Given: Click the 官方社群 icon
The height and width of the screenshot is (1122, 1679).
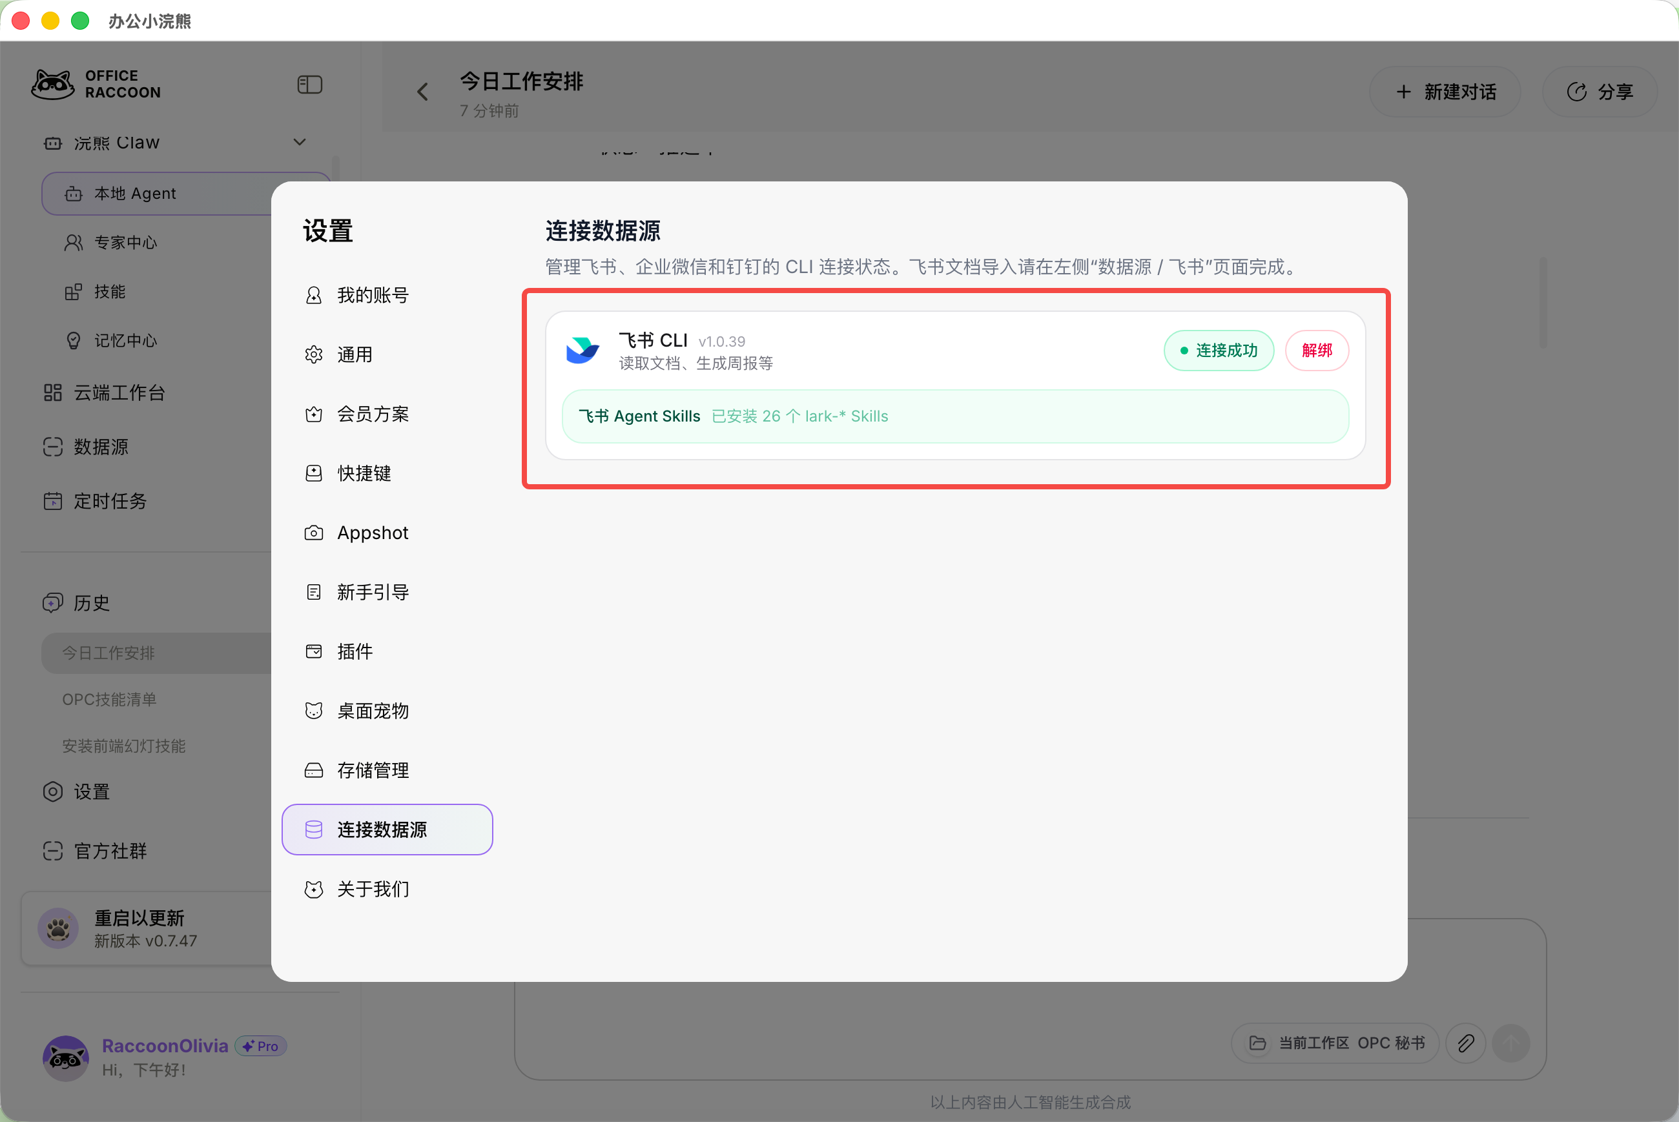Looking at the screenshot, I should pyautogui.click(x=53, y=851).
